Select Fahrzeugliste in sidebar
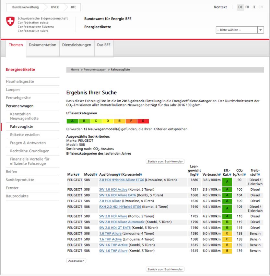The width and height of the screenshot is (270, 276). [22, 127]
